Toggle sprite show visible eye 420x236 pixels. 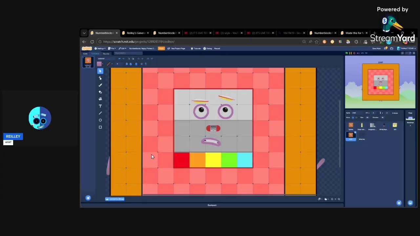(x=353, y=117)
